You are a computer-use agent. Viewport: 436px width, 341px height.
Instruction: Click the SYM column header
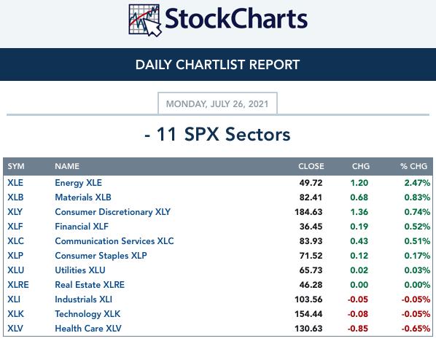[16, 166]
